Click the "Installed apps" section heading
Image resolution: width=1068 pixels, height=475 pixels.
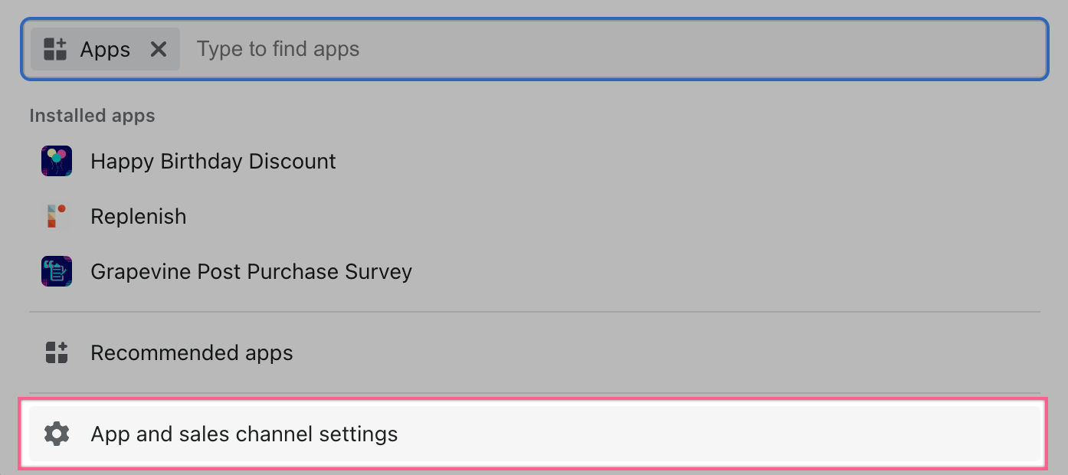tap(92, 116)
